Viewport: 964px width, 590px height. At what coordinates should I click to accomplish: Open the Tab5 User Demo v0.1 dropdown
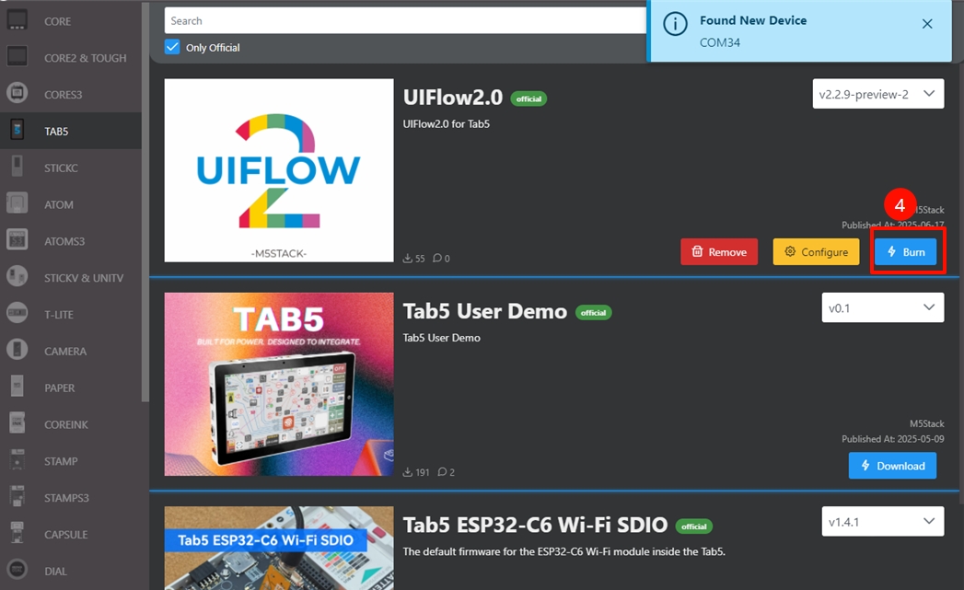(883, 308)
